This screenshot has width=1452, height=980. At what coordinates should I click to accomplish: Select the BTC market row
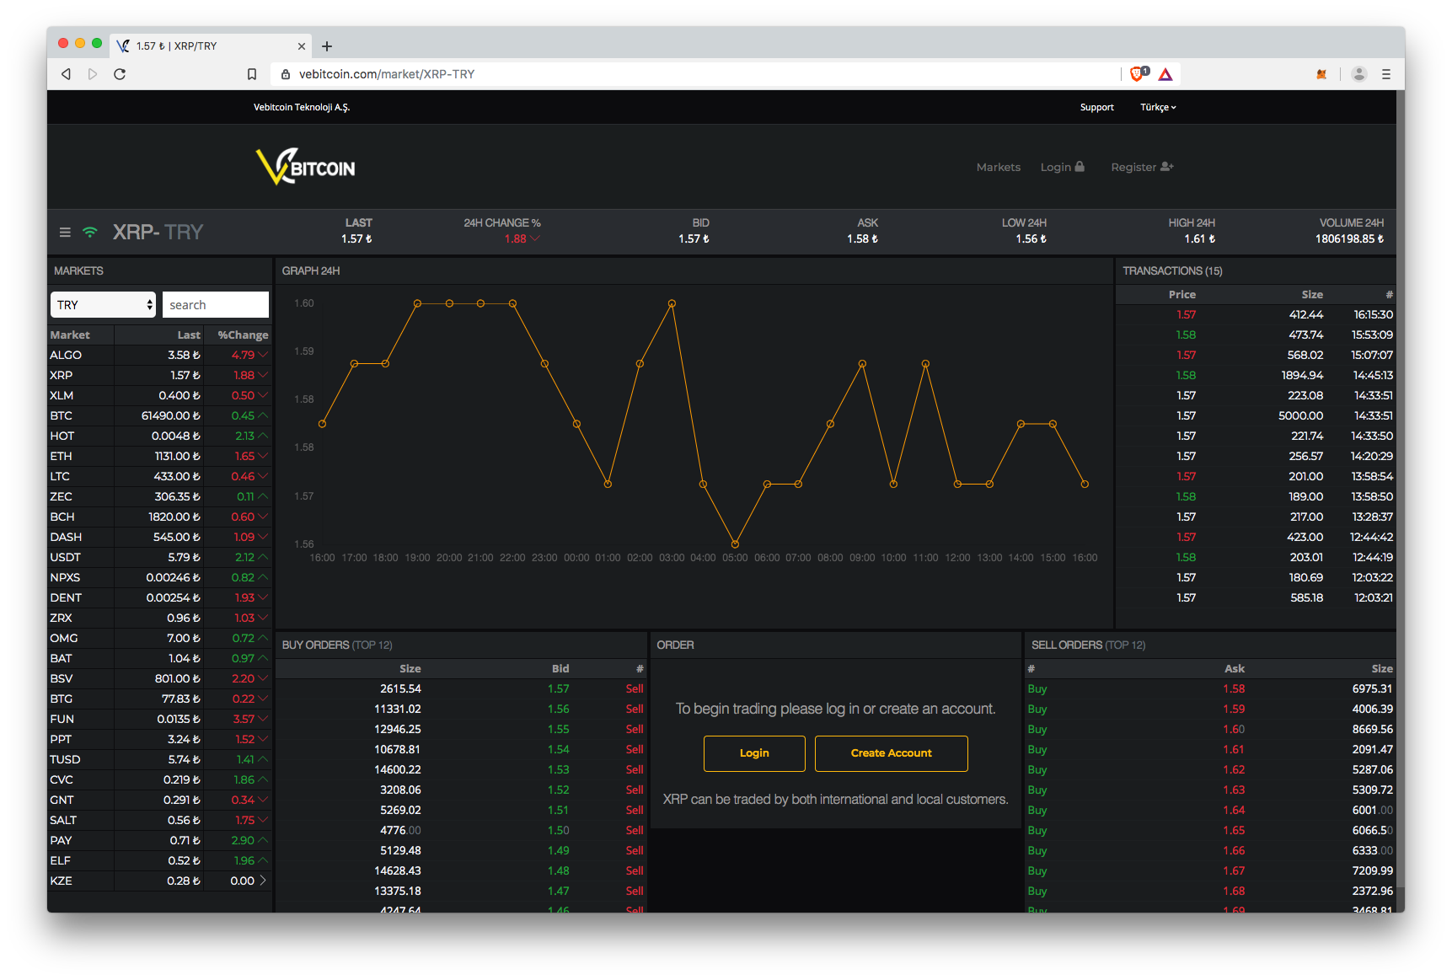(159, 415)
